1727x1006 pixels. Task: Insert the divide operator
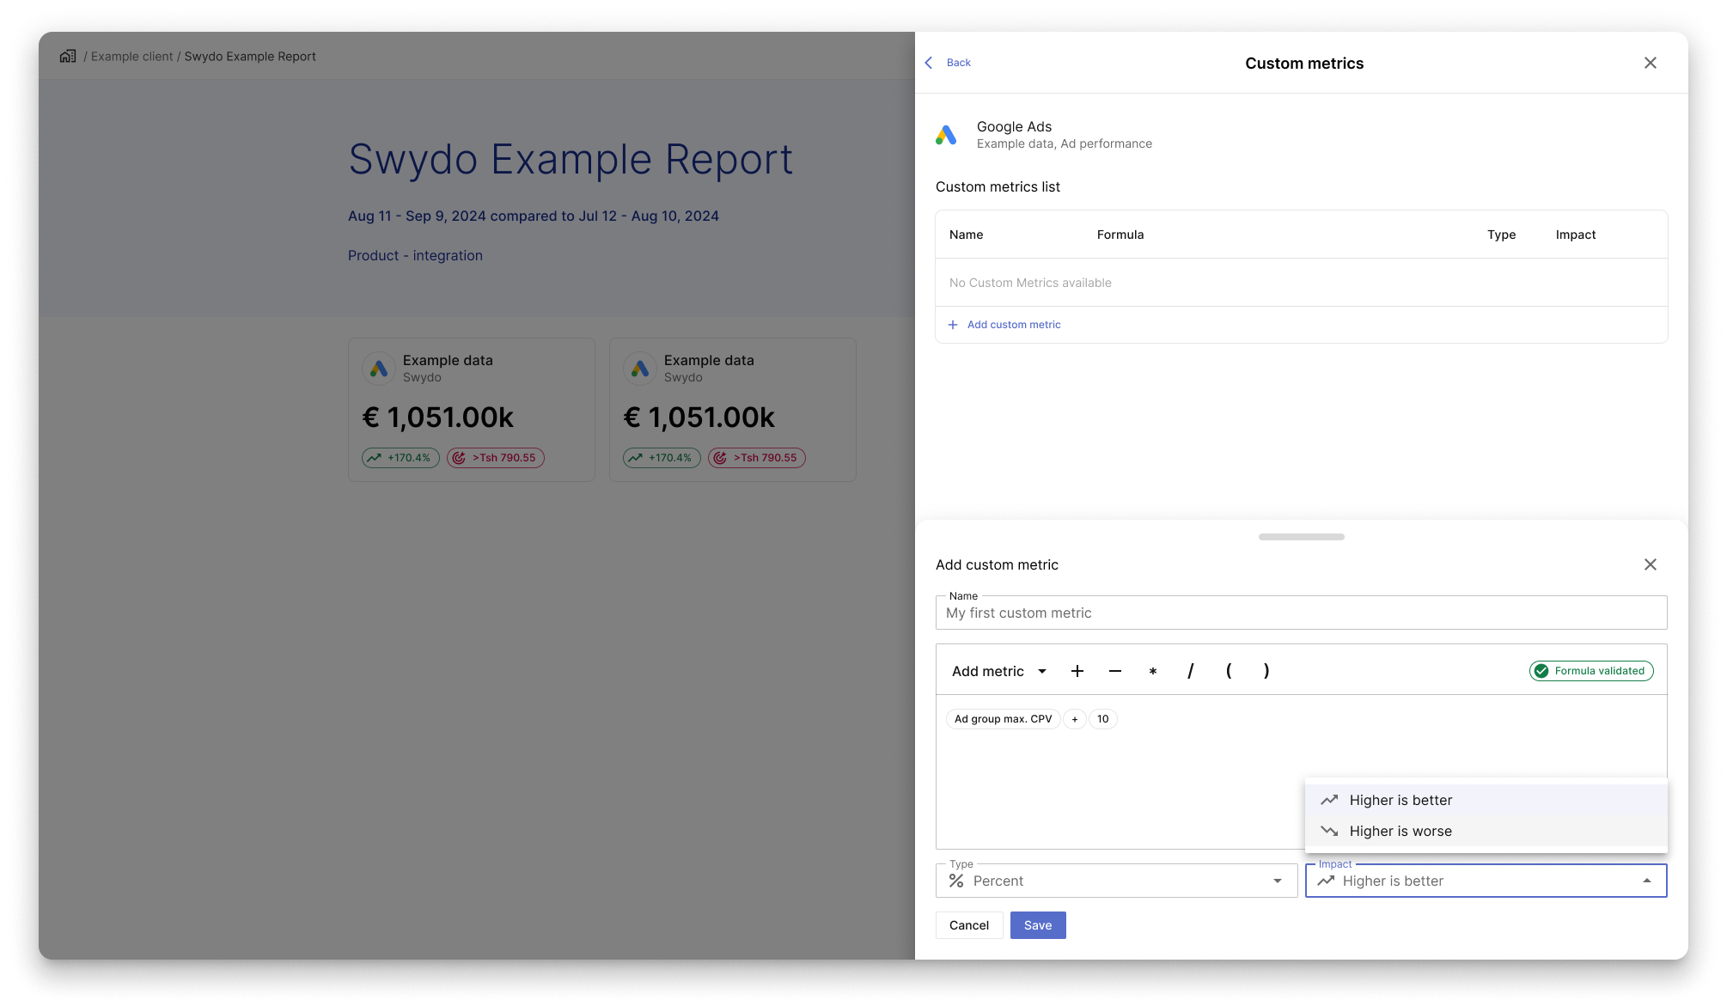click(1191, 671)
